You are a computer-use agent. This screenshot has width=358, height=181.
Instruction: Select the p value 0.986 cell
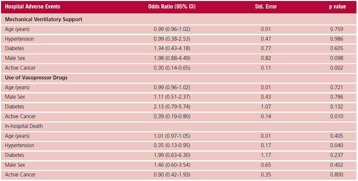[337, 39]
